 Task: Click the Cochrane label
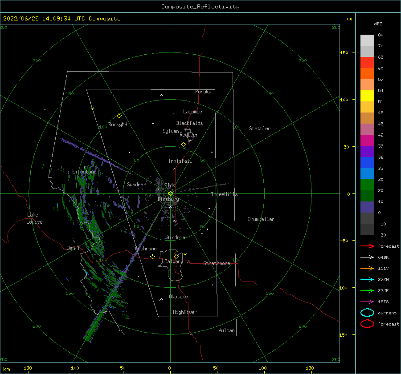pos(146,249)
